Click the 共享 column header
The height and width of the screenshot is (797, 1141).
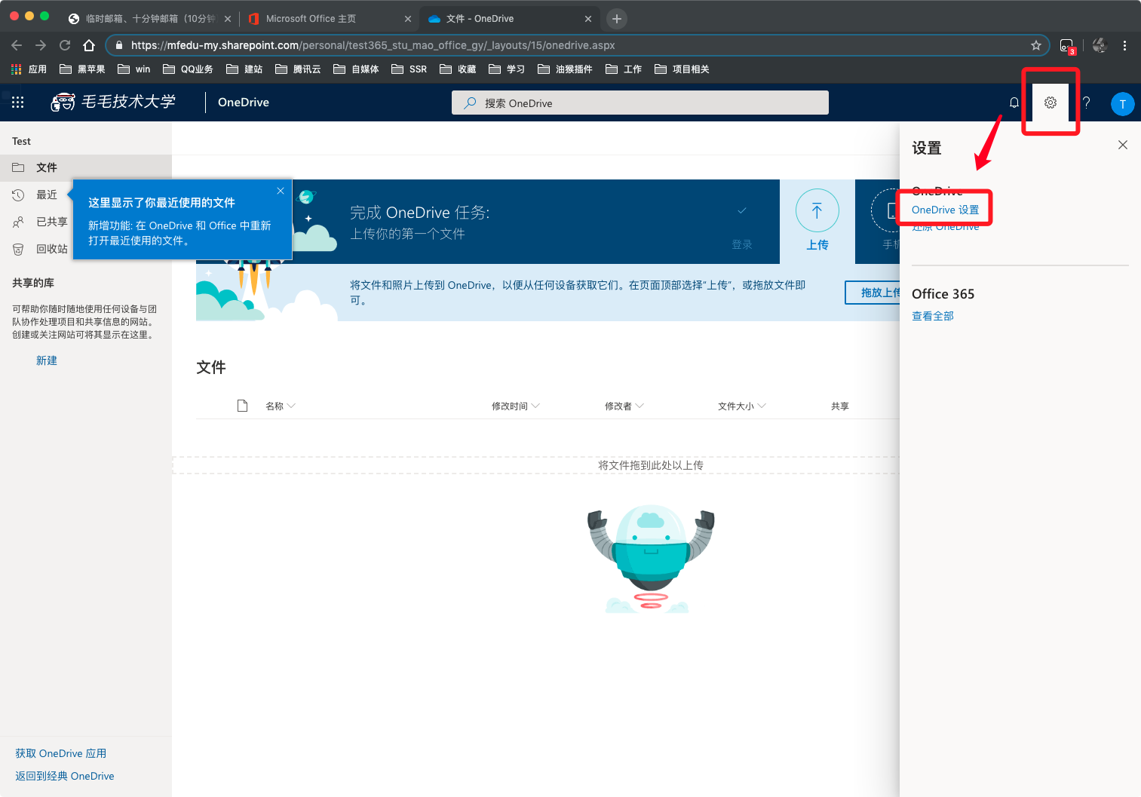click(840, 406)
